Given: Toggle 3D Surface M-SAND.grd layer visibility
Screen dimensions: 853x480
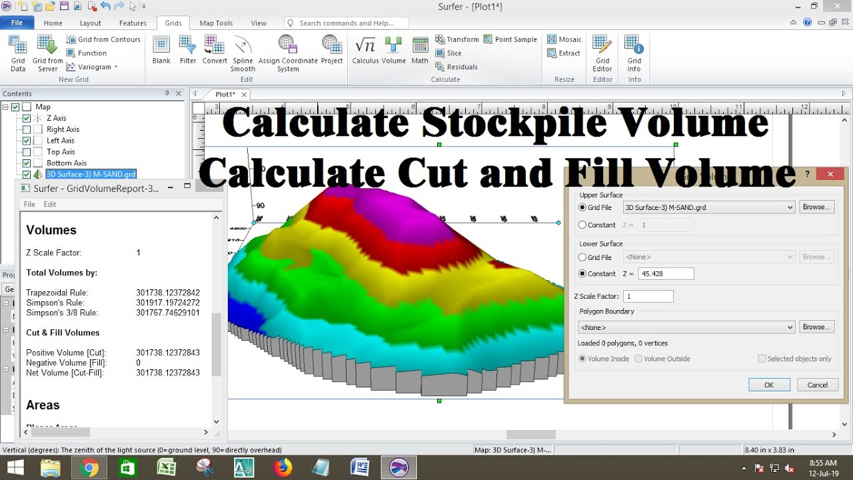Looking at the screenshot, I should (27, 175).
